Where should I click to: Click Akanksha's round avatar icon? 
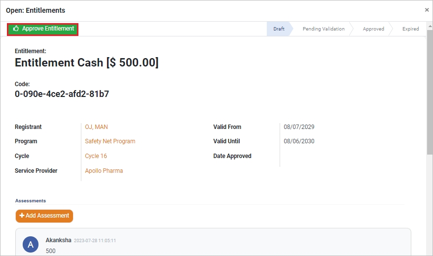31,244
